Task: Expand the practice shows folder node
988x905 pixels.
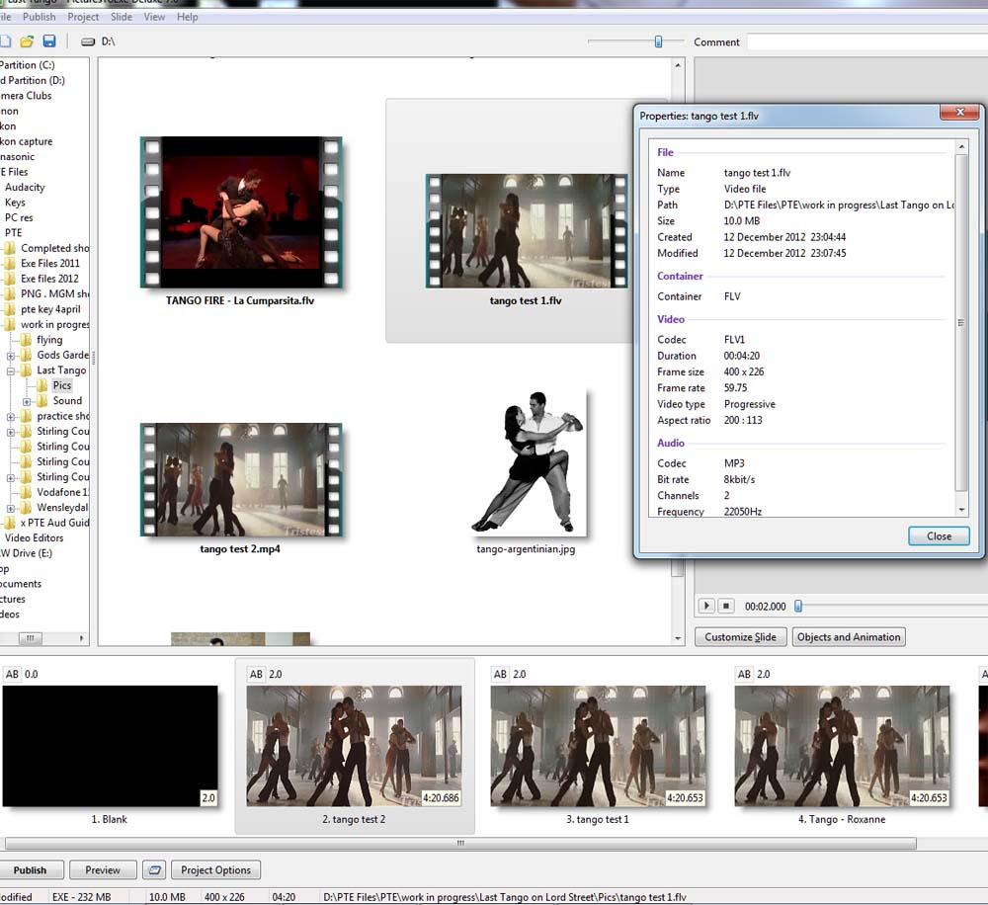Action: pos(11,417)
